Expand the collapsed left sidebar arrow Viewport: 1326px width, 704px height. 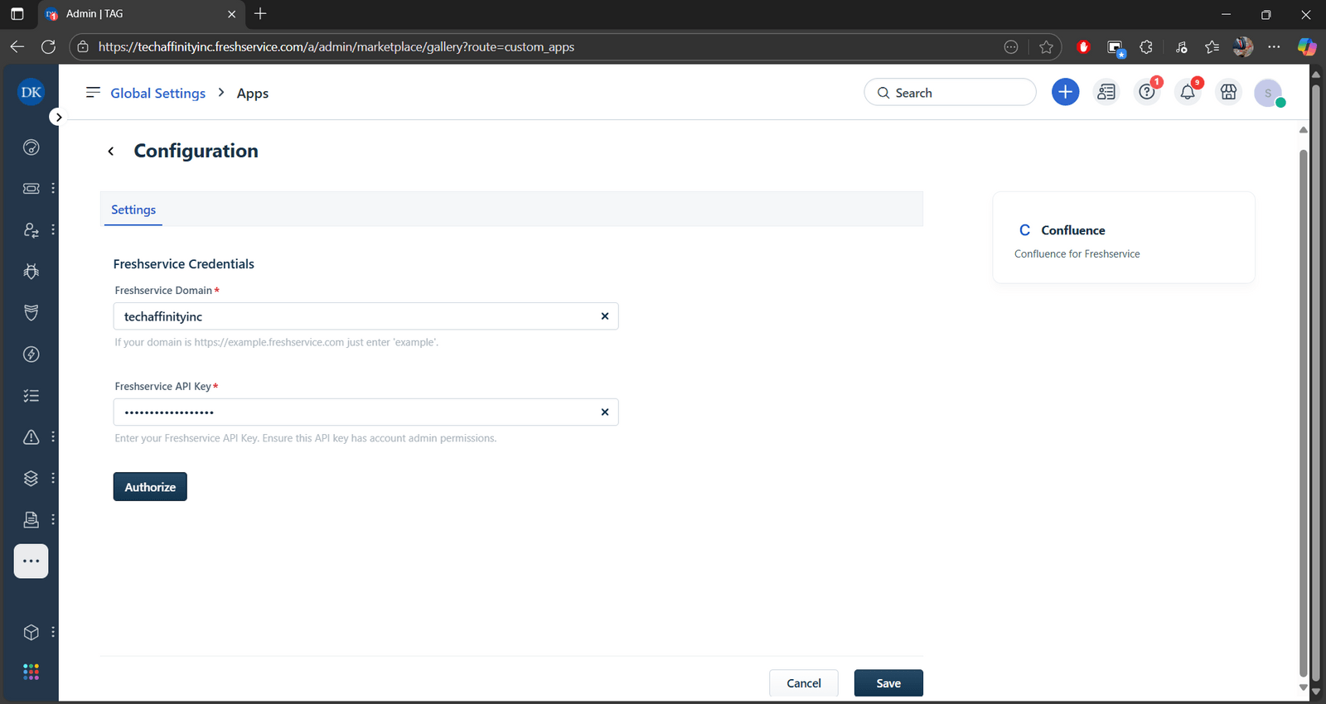click(58, 118)
